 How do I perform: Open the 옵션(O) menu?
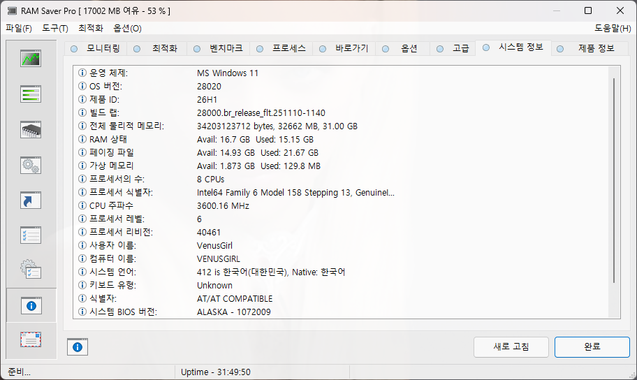click(127, 29)
